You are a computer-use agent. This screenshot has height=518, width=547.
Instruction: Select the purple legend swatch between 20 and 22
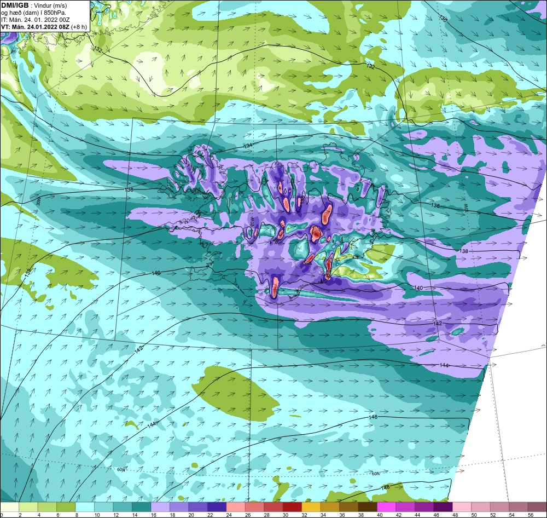[x=198, y=507]
